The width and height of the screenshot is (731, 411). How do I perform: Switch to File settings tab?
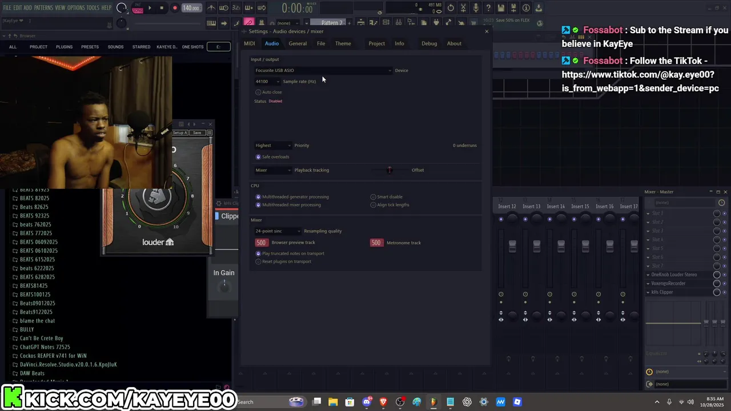(321, 43)
